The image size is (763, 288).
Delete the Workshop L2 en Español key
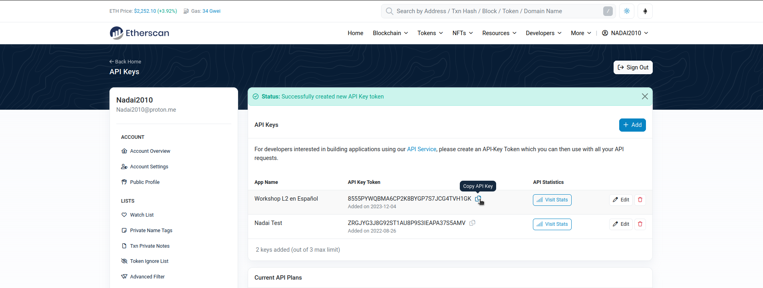click(640, 200)
